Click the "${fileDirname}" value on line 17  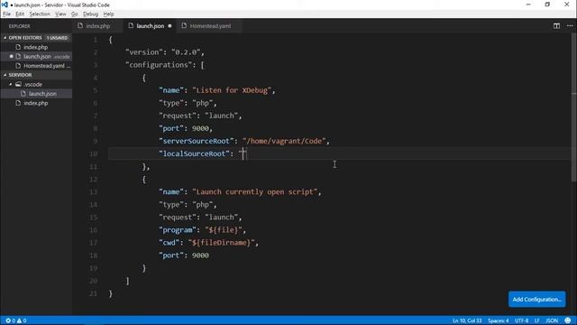pos(221,243)
